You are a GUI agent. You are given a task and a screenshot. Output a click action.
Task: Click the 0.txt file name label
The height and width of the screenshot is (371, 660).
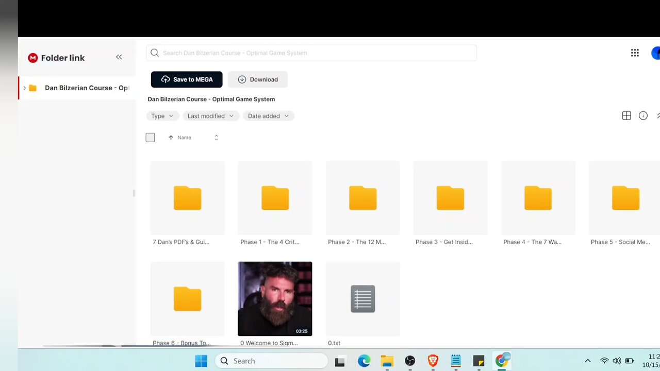tap(334, 343)
